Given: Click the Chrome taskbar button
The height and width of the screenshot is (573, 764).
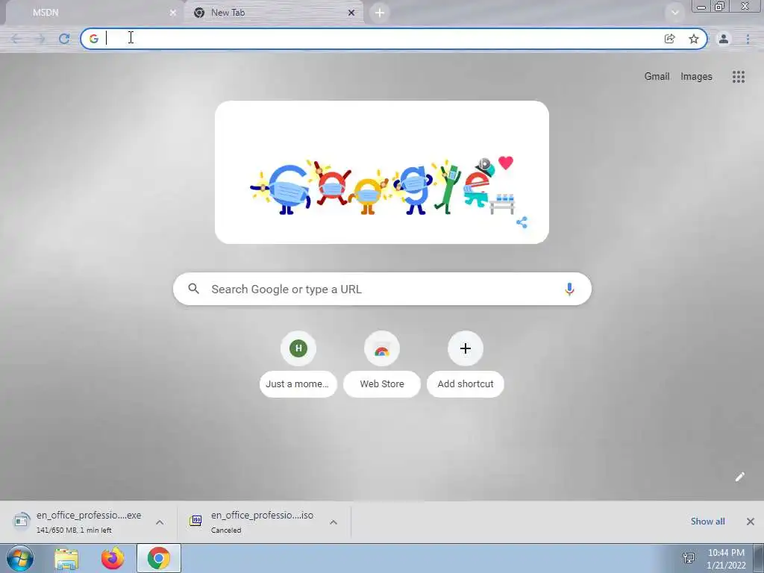Looking at the screenshot, I should [158, 558].
